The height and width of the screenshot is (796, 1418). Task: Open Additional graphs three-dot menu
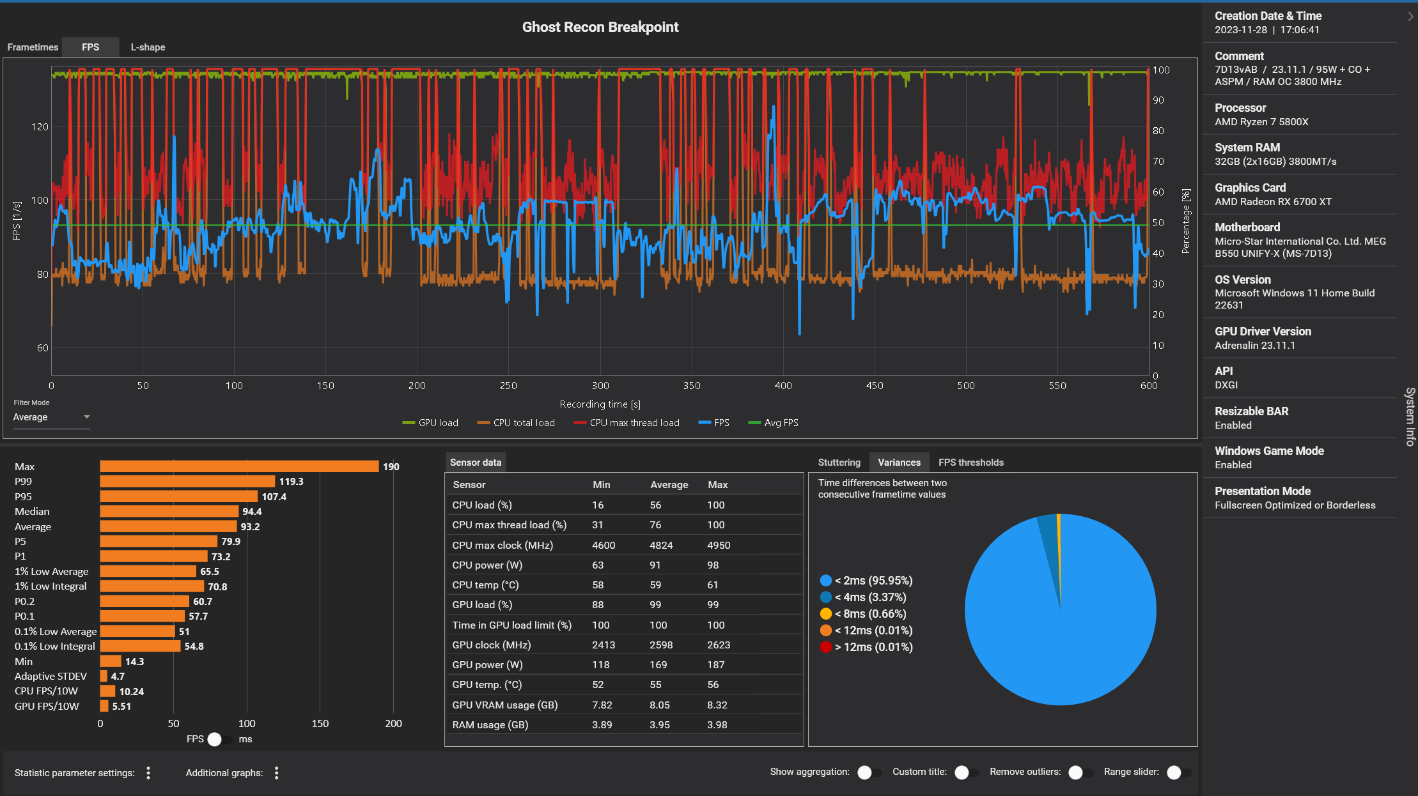coord(276,773)
